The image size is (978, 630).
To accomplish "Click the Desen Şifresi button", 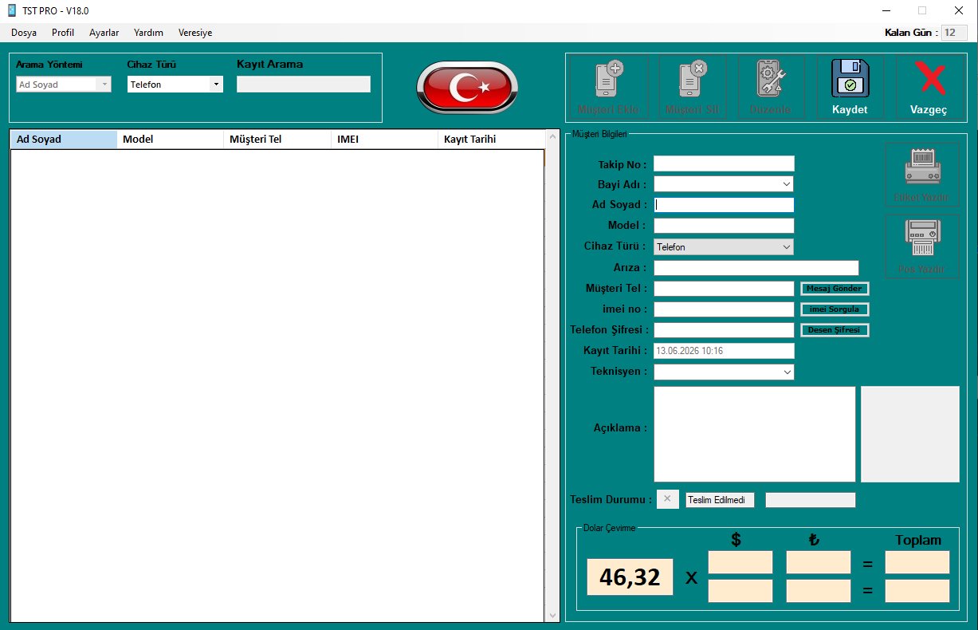I will pos(835,330).
